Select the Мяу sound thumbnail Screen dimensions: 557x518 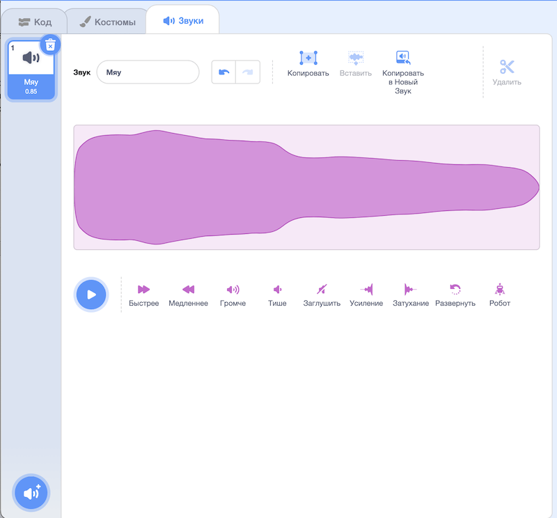[31, 69]
